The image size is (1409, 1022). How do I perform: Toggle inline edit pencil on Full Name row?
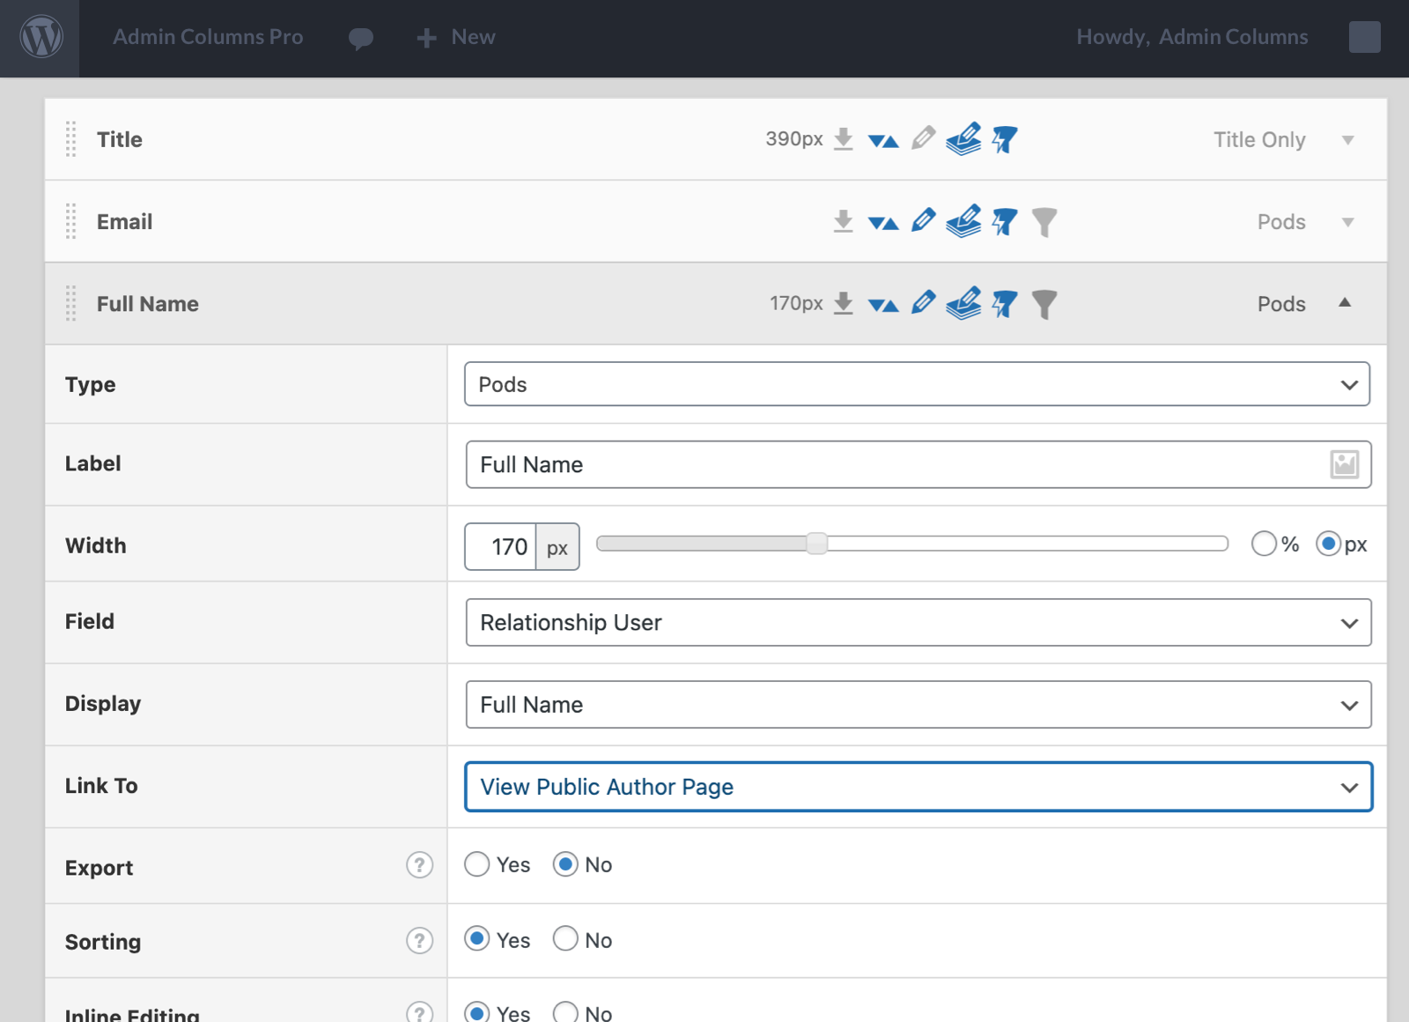coord(923,302)
